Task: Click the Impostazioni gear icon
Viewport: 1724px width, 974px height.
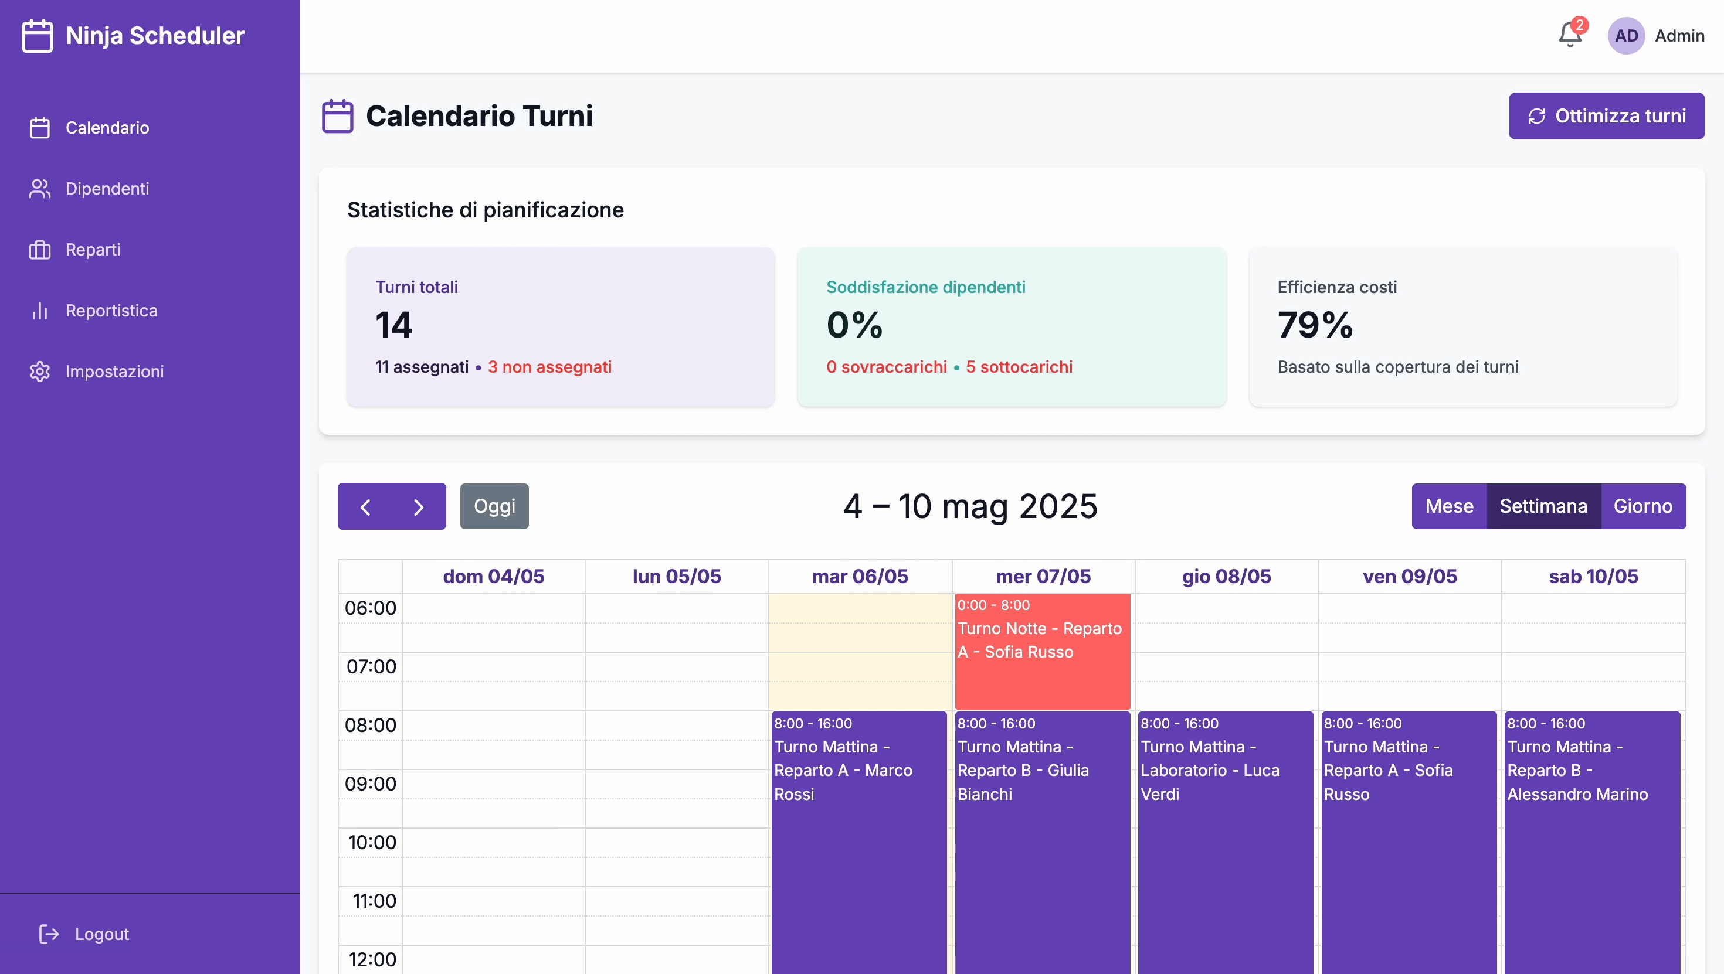Action: tap(39, 372)
